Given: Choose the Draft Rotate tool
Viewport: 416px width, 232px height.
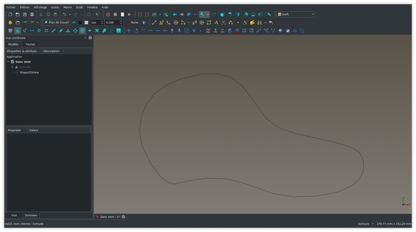Looking at the screenshot, I should pyautogui.click(x=136, y=31).
